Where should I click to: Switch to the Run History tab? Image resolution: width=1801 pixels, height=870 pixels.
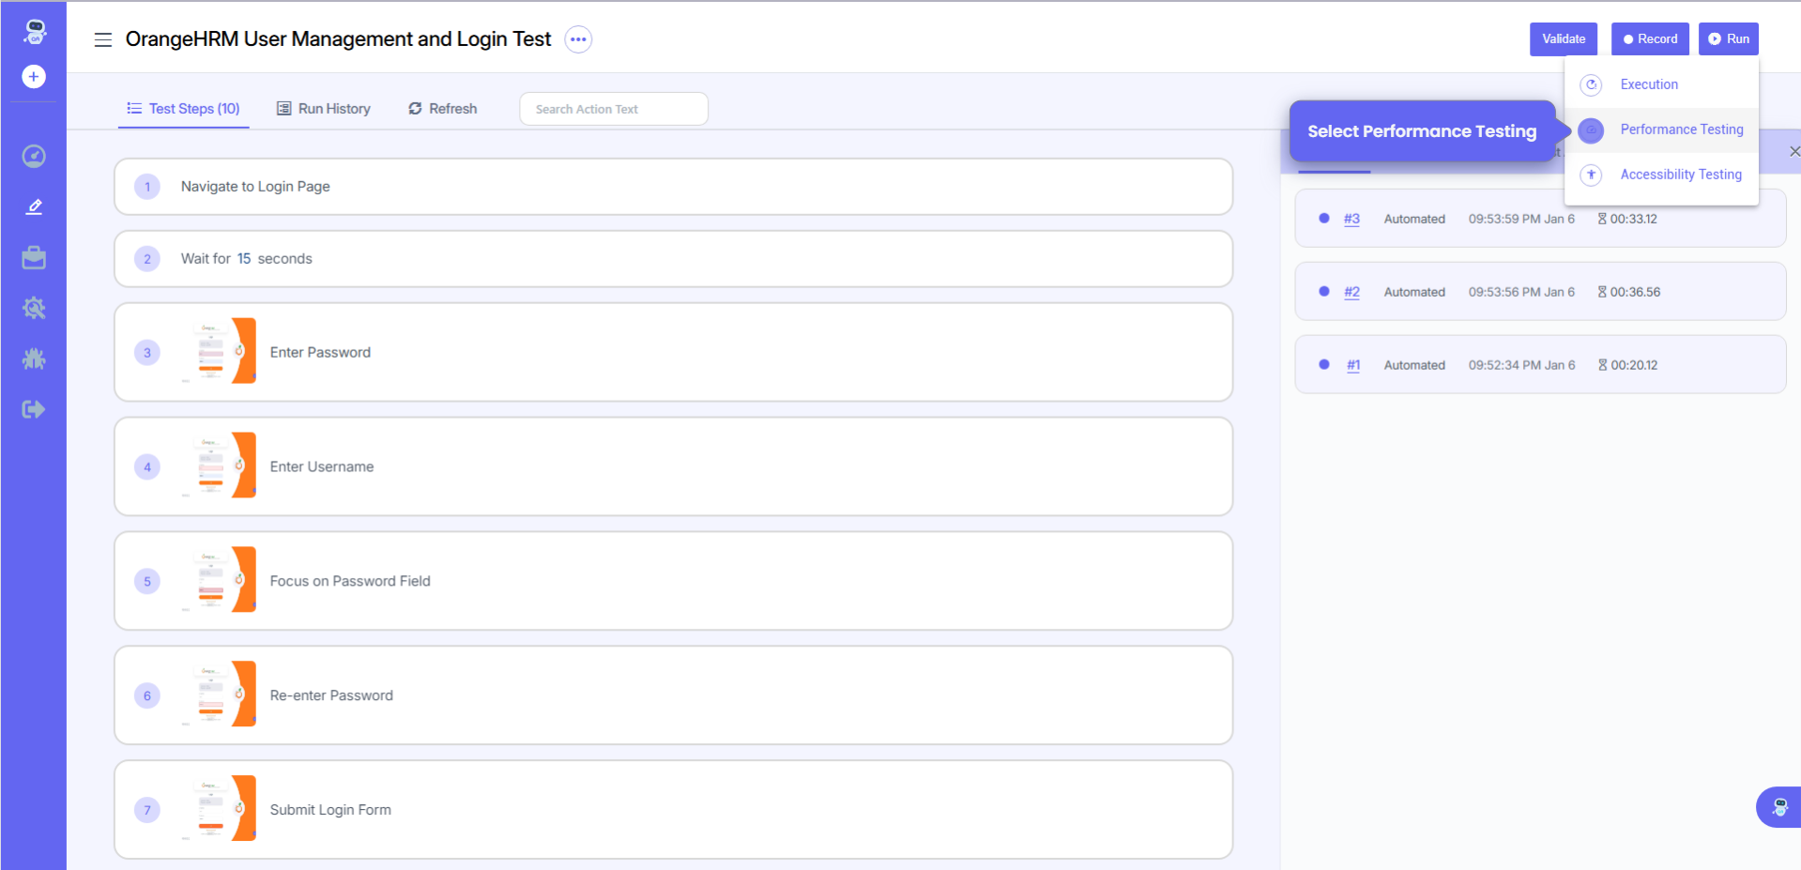324,109
